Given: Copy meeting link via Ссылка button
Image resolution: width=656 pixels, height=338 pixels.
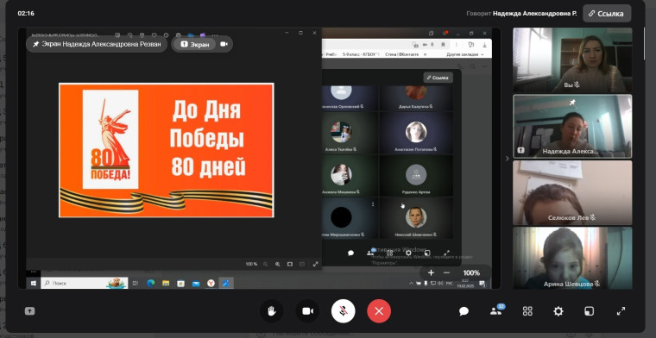Looking at the screenshot, I should [x=607, y=14].
